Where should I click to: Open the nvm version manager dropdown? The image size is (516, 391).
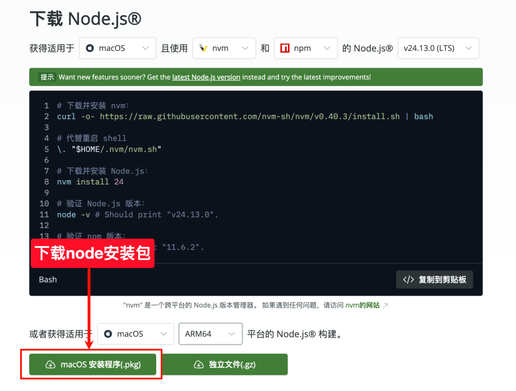pos(224,48)
